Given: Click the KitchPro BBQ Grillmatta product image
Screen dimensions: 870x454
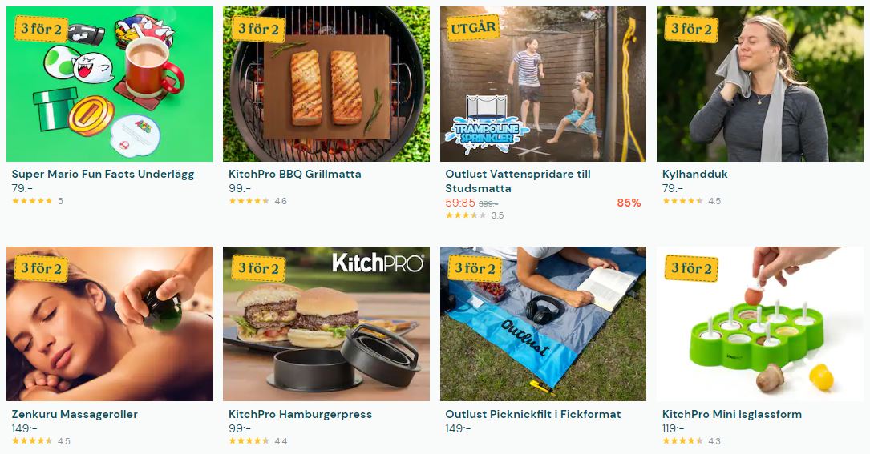Looking at the screenshot, I should tap(326, 84).
